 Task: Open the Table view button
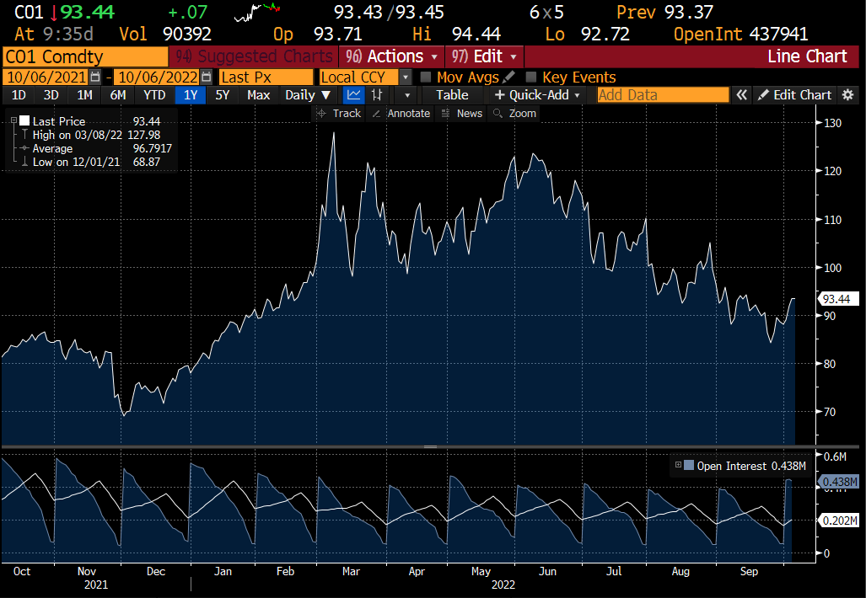click(x=451, y=94)
